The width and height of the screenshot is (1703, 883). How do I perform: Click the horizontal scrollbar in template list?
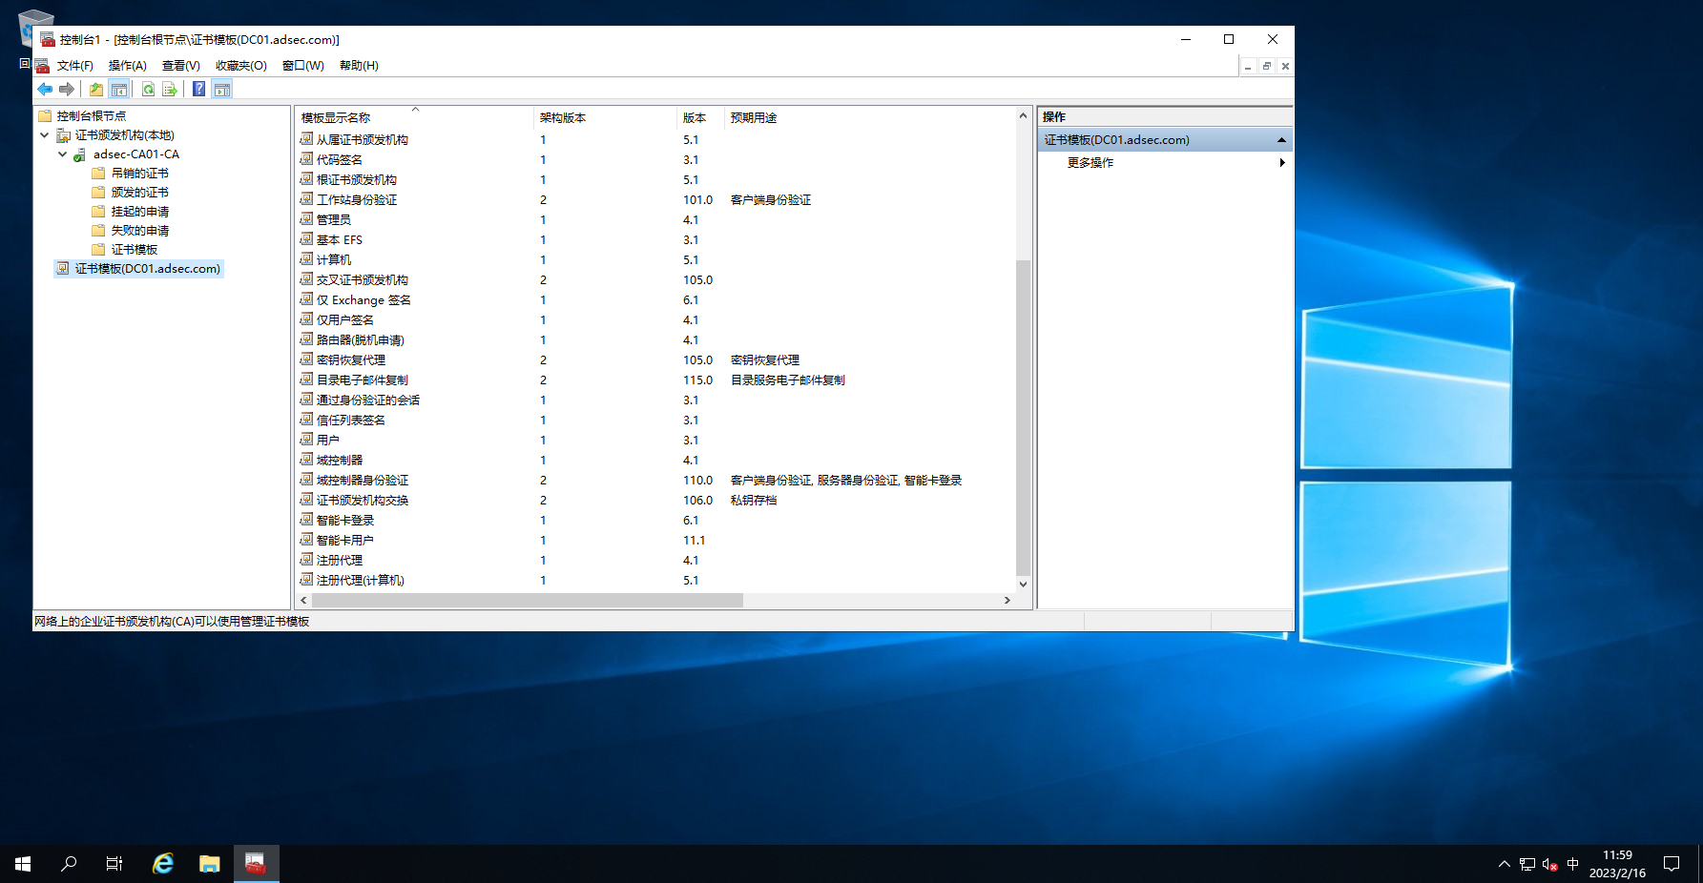(x=527, y=601)
